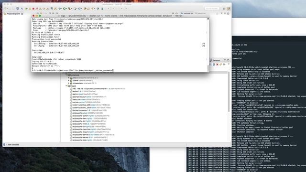The height and width of the screenshot is (172, 306).
Task: Switch to the Terminal tab
Action: click(215, 61)
